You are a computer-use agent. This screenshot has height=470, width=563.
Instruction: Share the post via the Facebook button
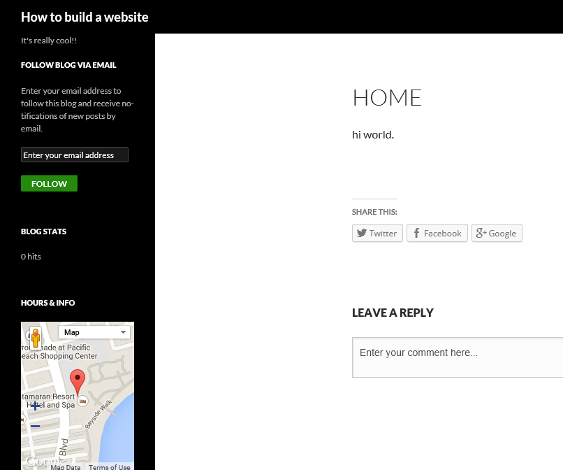[x=437, y=233]
